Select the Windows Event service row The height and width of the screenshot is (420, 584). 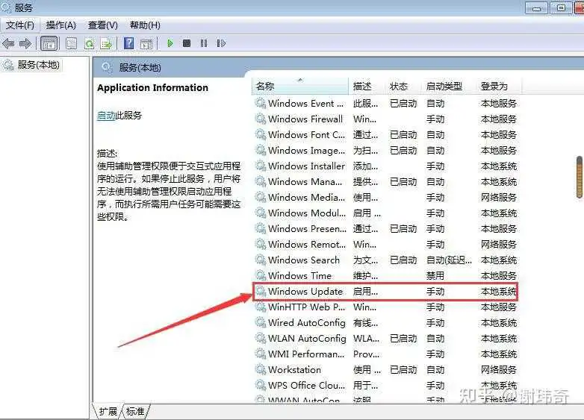coord(386,103)
